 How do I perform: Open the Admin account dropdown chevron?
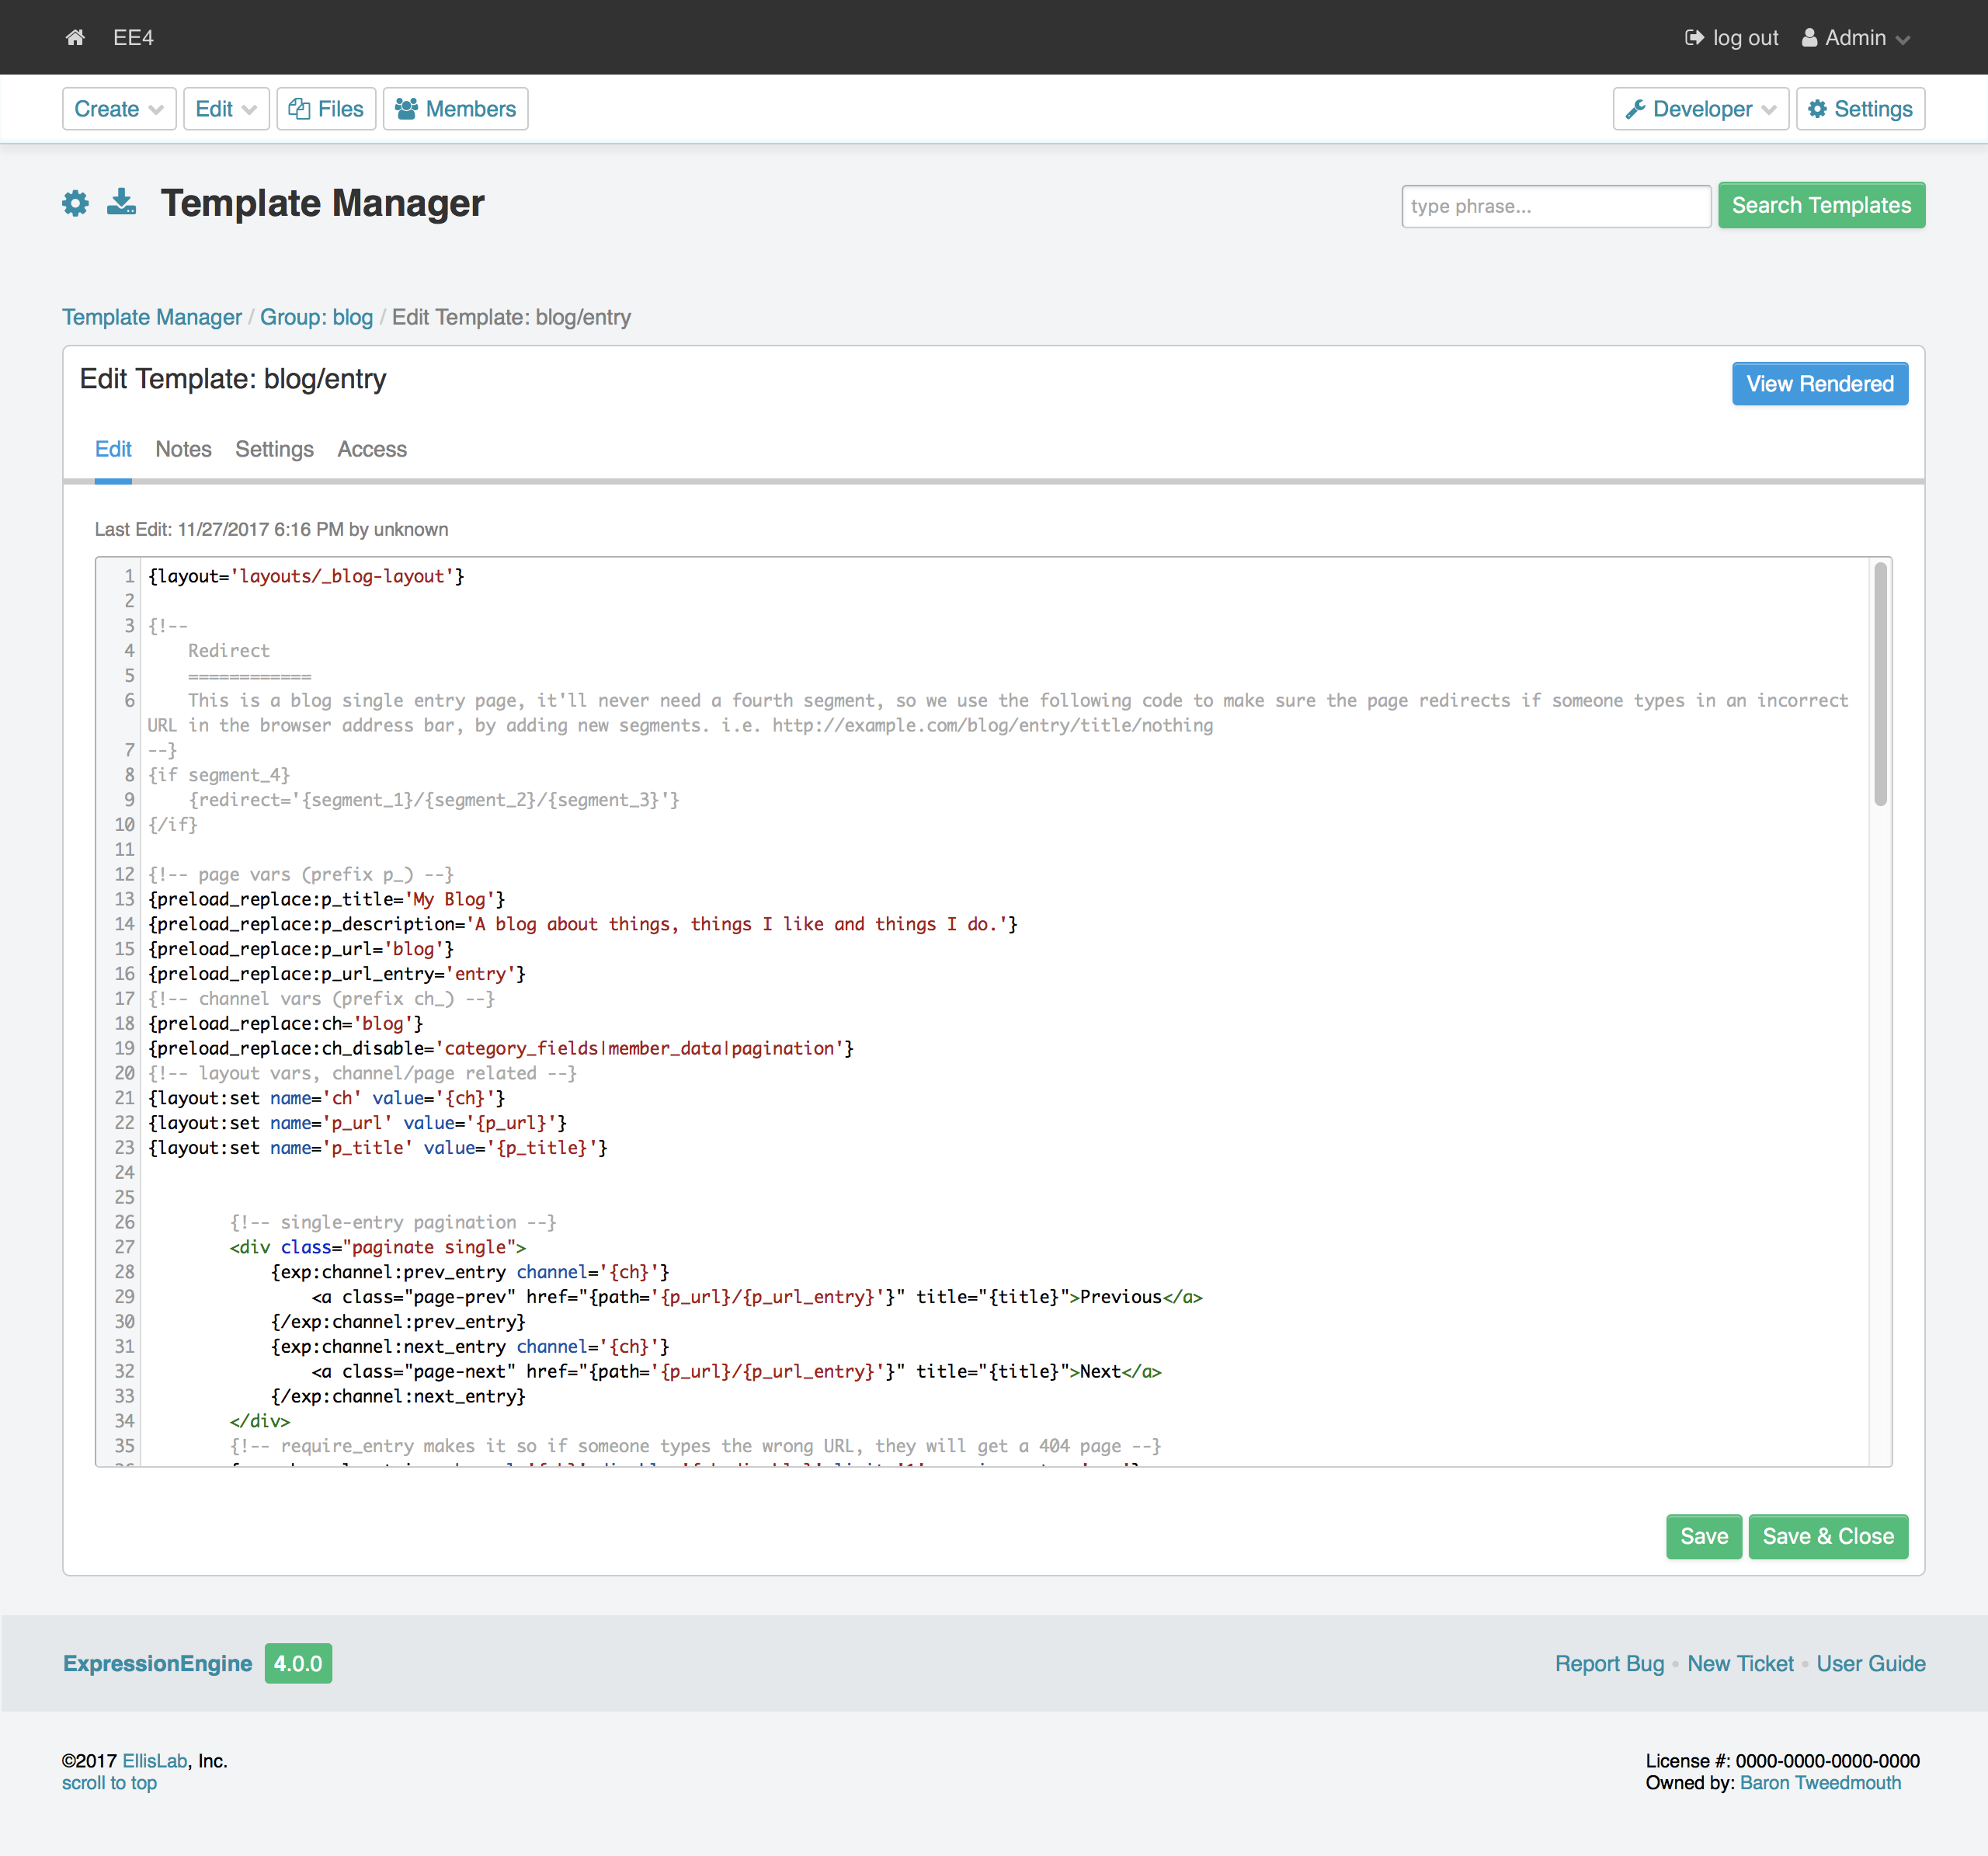(x=1902, y=40)
